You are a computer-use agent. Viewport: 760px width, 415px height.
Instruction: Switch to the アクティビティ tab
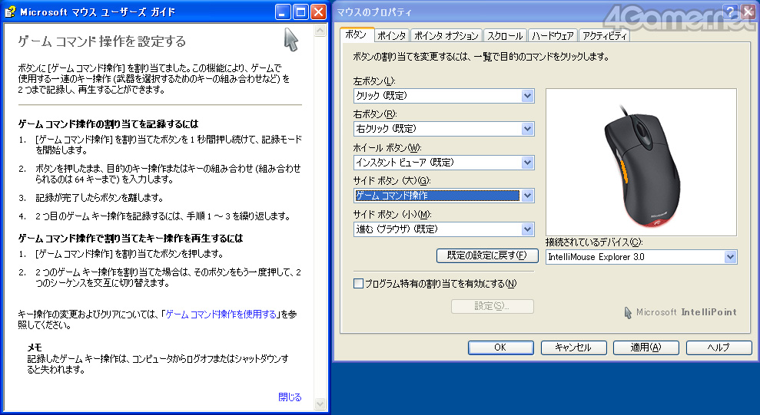pos(605,36)
